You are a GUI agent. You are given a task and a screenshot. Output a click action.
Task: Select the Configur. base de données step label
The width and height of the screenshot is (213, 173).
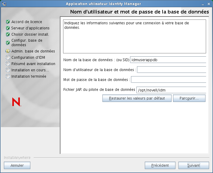tap(27, 43)
